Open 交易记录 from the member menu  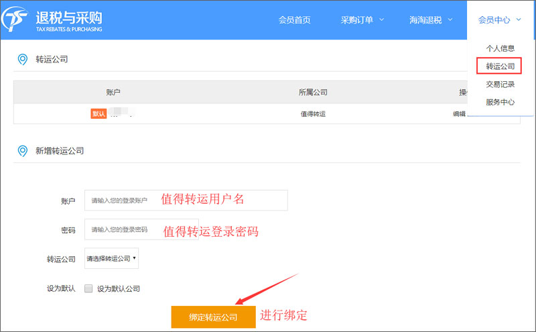(x=500, y=85)
